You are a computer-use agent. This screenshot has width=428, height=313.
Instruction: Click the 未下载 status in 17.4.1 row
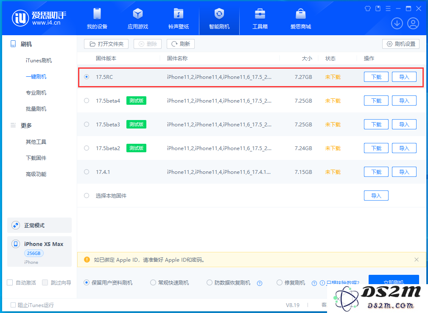pos(333,172)
